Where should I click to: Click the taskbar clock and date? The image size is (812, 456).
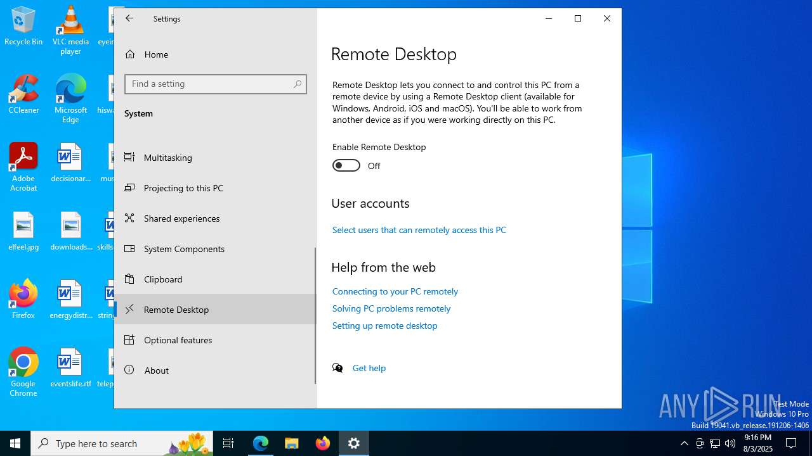[758, 443]
